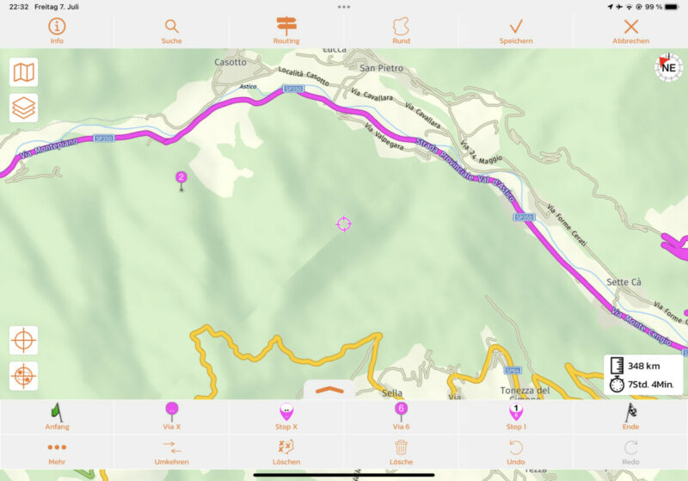
Task: Center map with crosshair location button
Action: [24, 340]
